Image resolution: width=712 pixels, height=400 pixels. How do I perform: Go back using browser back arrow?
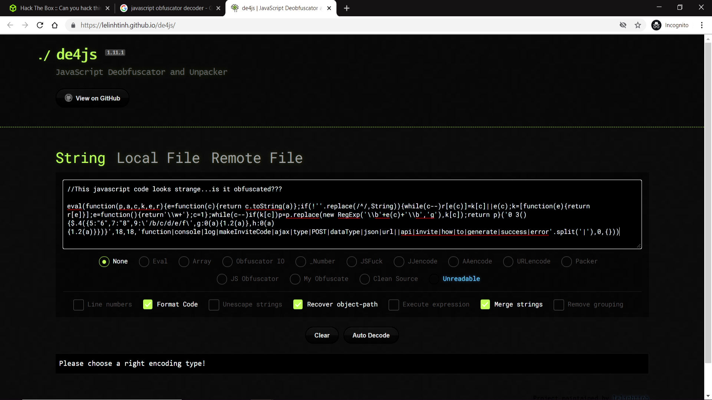click(x=10, y=25)
